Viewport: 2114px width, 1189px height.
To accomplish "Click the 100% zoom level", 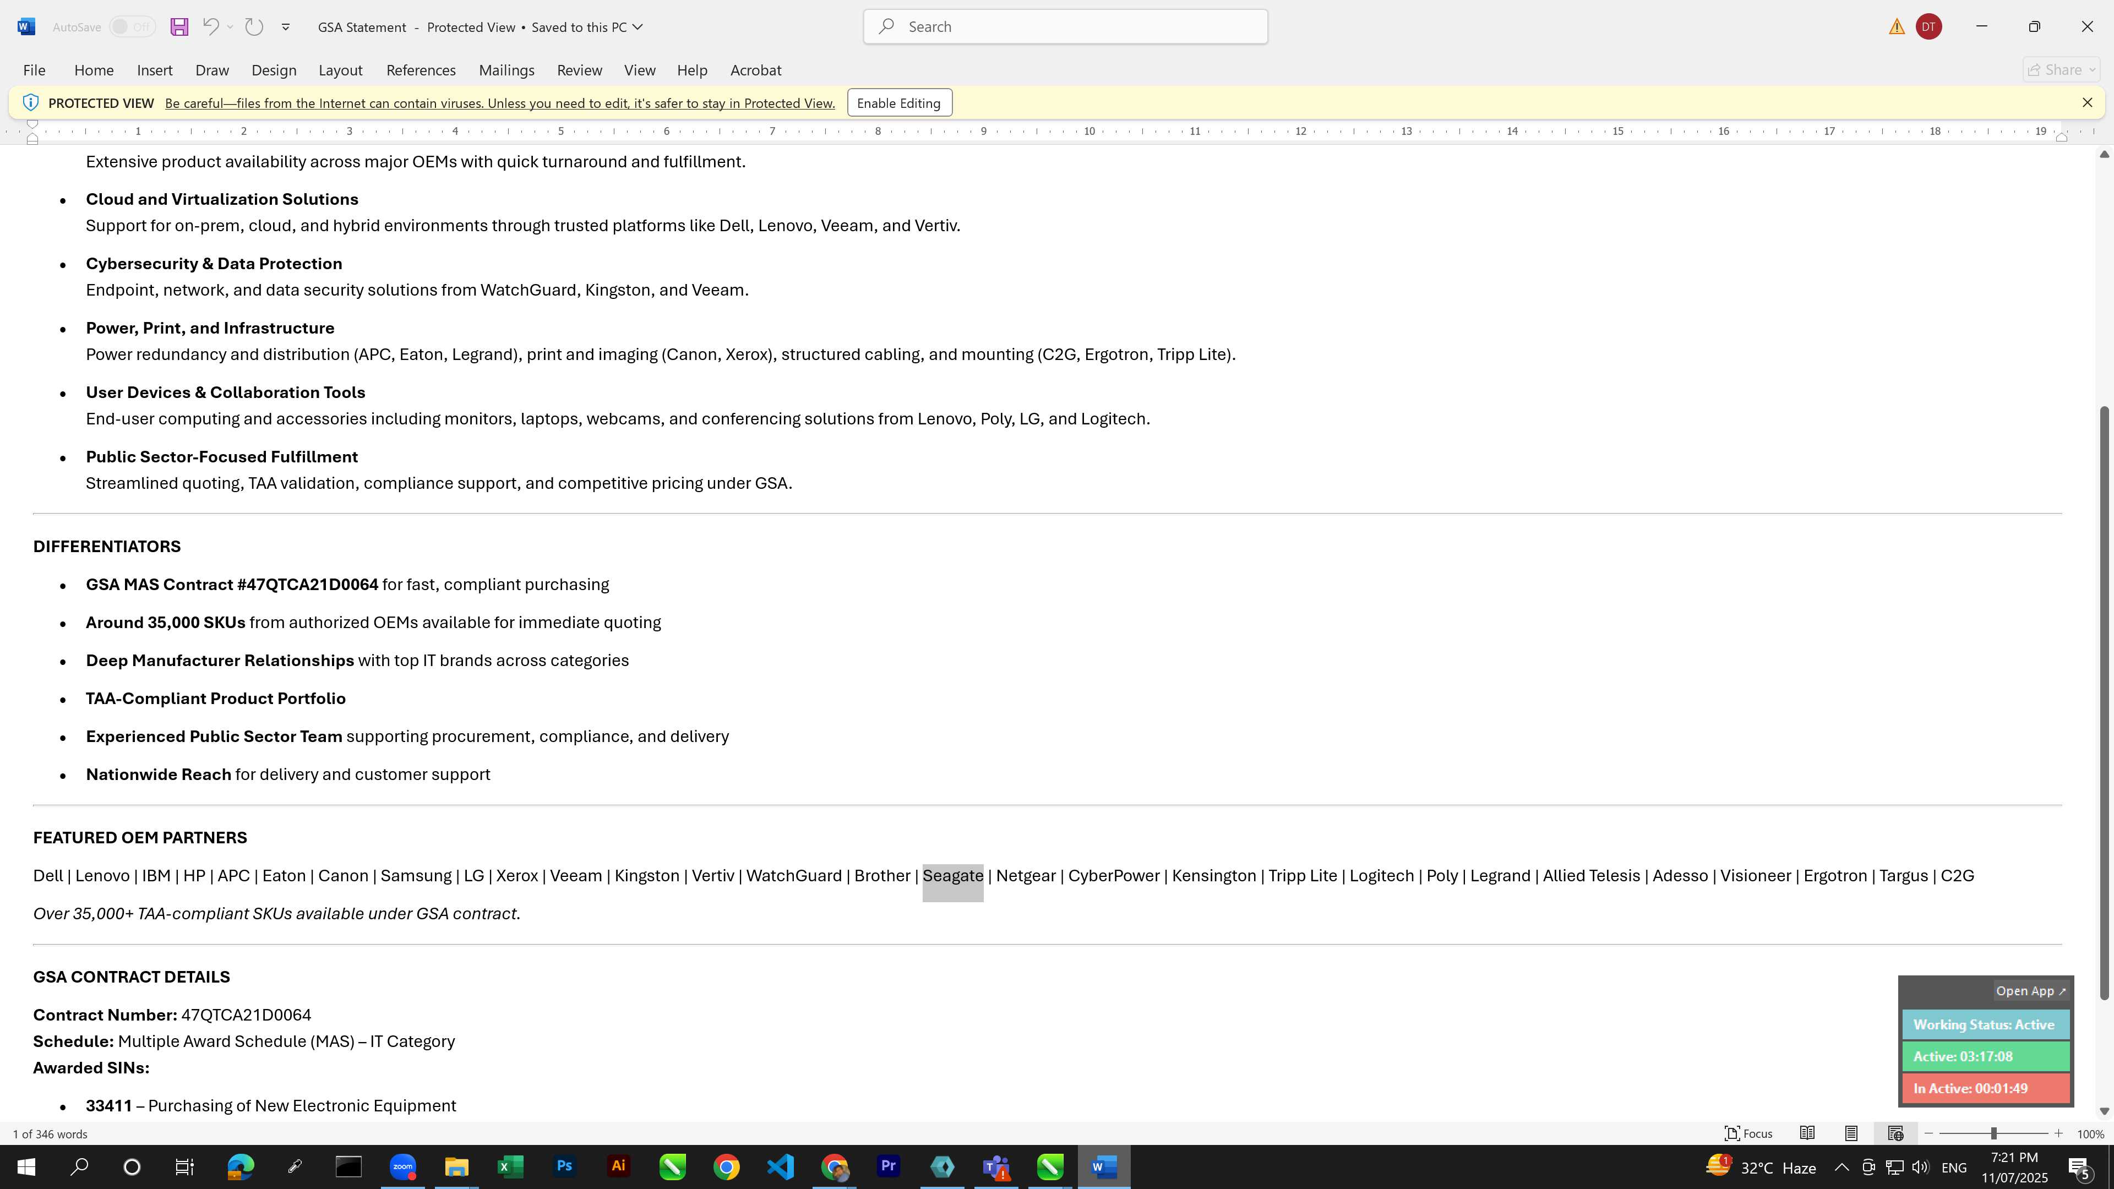I will tap(2090, 1134).
